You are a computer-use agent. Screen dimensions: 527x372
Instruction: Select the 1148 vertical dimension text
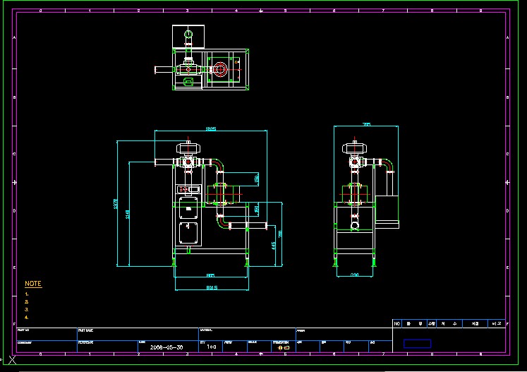point(128,215)
